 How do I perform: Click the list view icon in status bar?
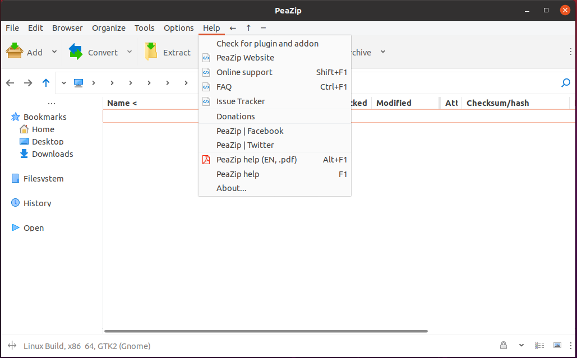pos(539,345)
